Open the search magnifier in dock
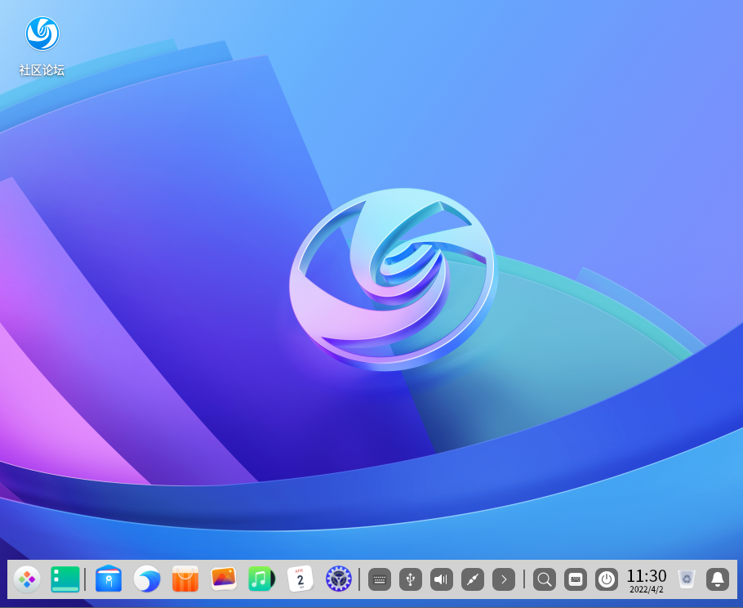Screen dimensions: 743x608 545,579
